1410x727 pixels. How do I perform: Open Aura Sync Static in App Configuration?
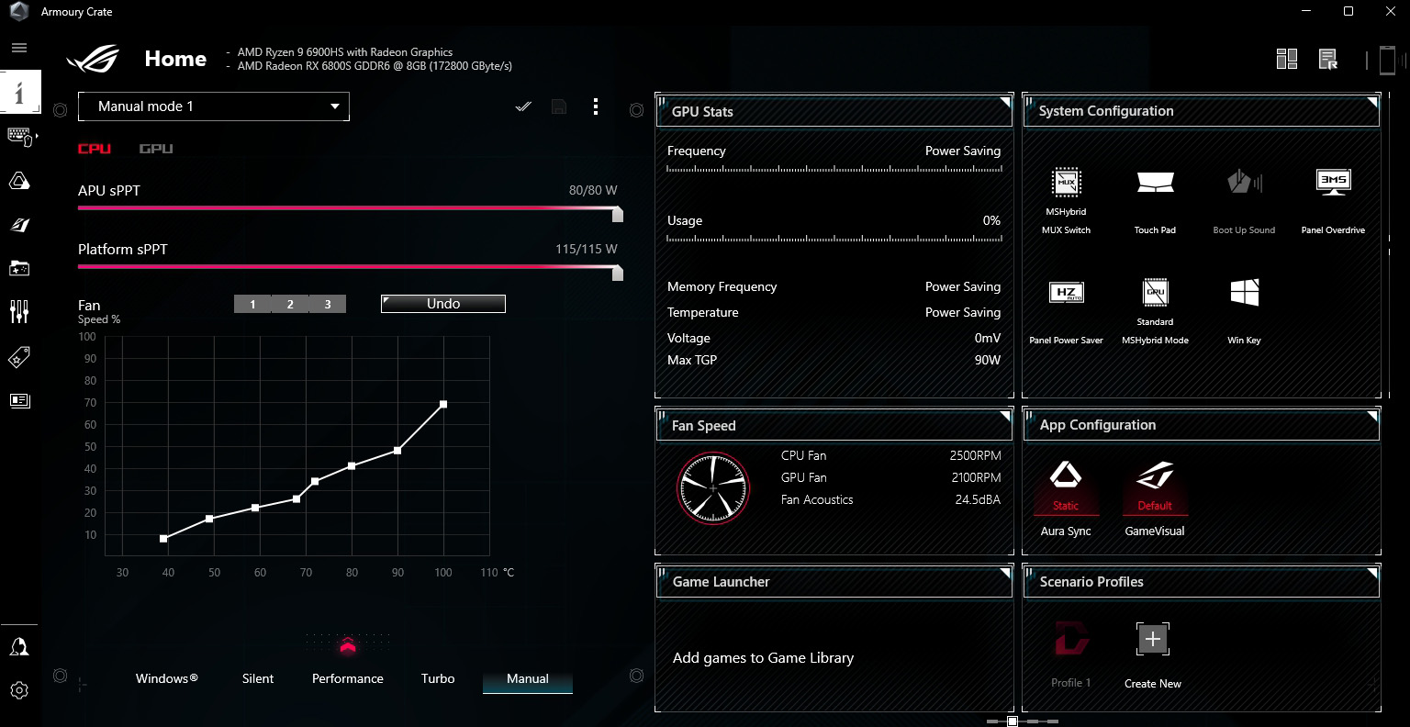(1066, 487)
